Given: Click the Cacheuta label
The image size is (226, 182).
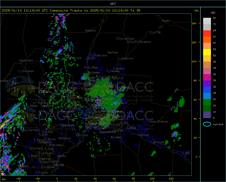Looking at the screenshot, I should (47, 106).
